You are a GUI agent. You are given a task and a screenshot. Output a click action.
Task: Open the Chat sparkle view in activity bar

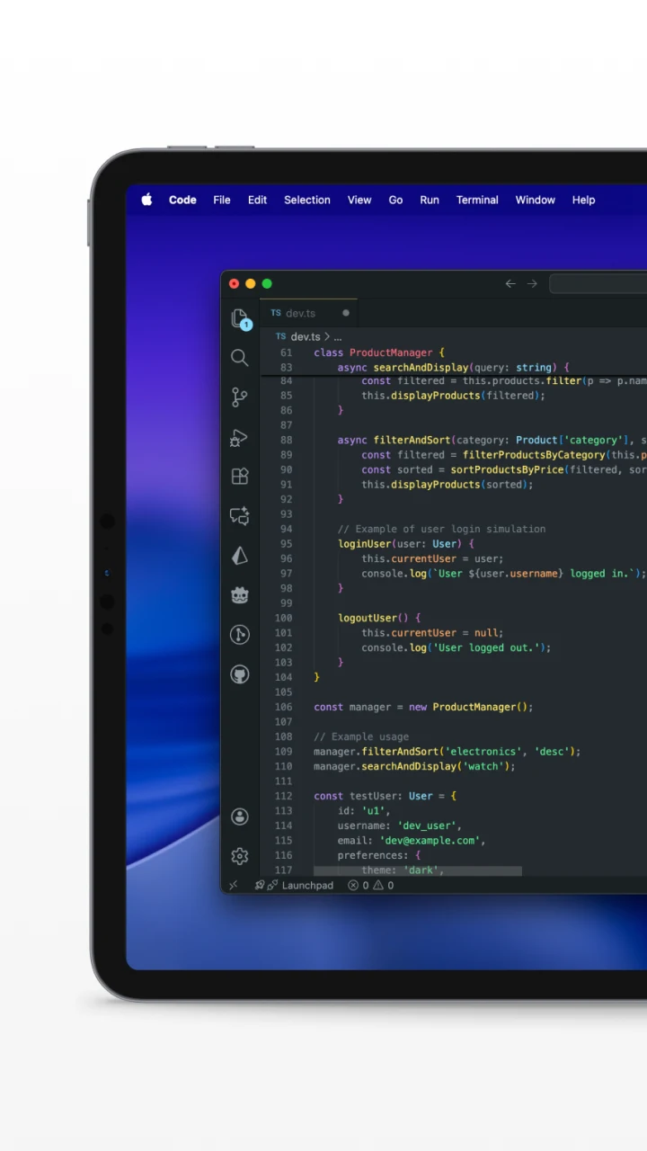239,516
